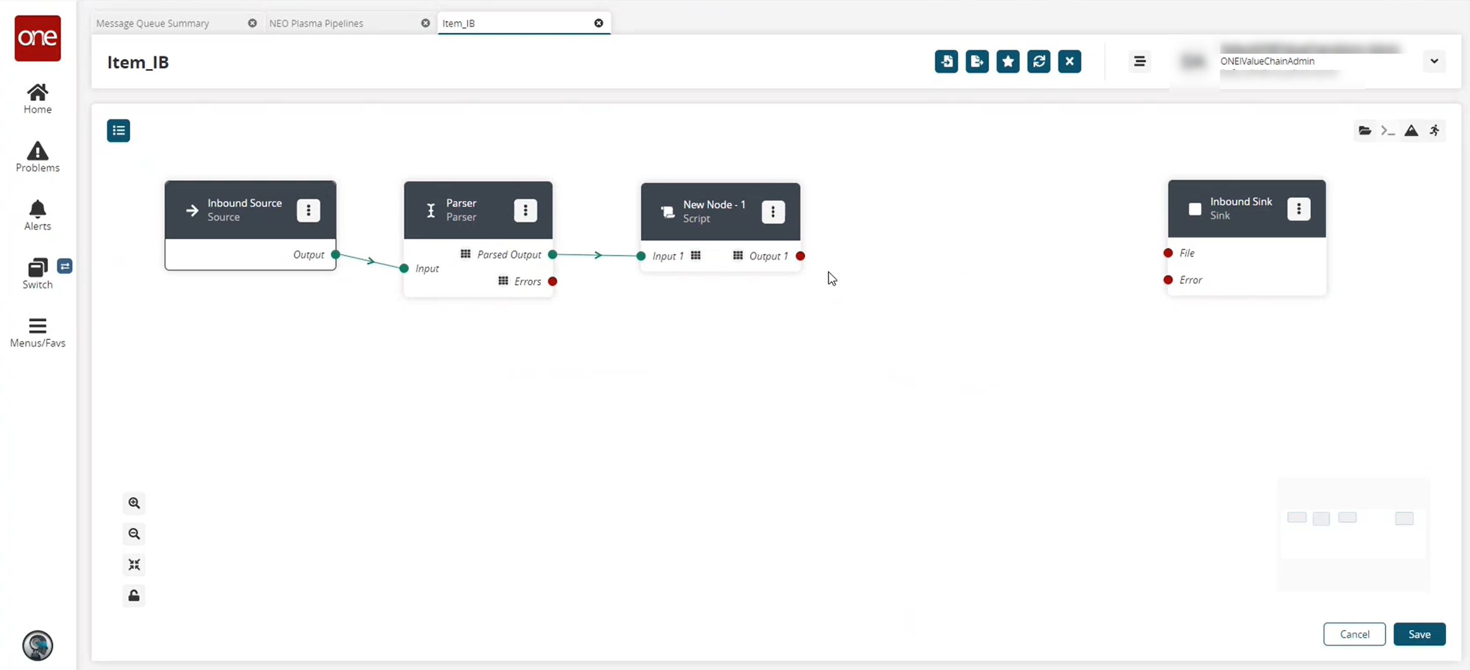Select the zoom in icon on canvas
This screenshot has height=670, width=1470.
pos(134,503)
